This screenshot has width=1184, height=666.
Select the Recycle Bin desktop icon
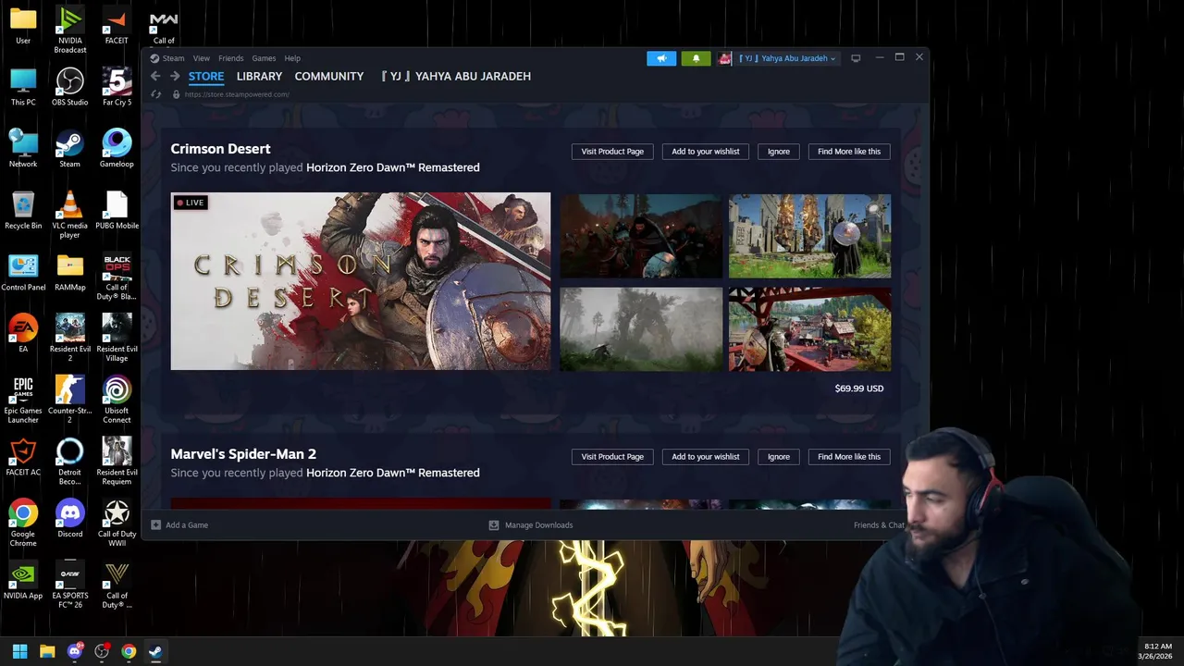(x=23, y=211)
